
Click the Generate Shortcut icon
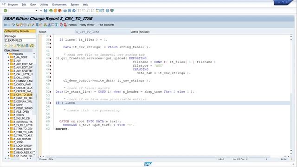[102, 11]
